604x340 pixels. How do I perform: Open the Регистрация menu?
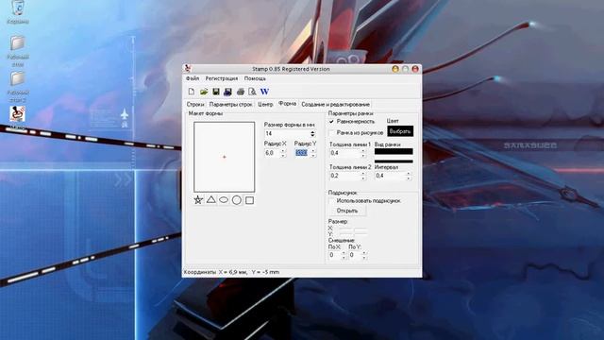coord(222,78)
